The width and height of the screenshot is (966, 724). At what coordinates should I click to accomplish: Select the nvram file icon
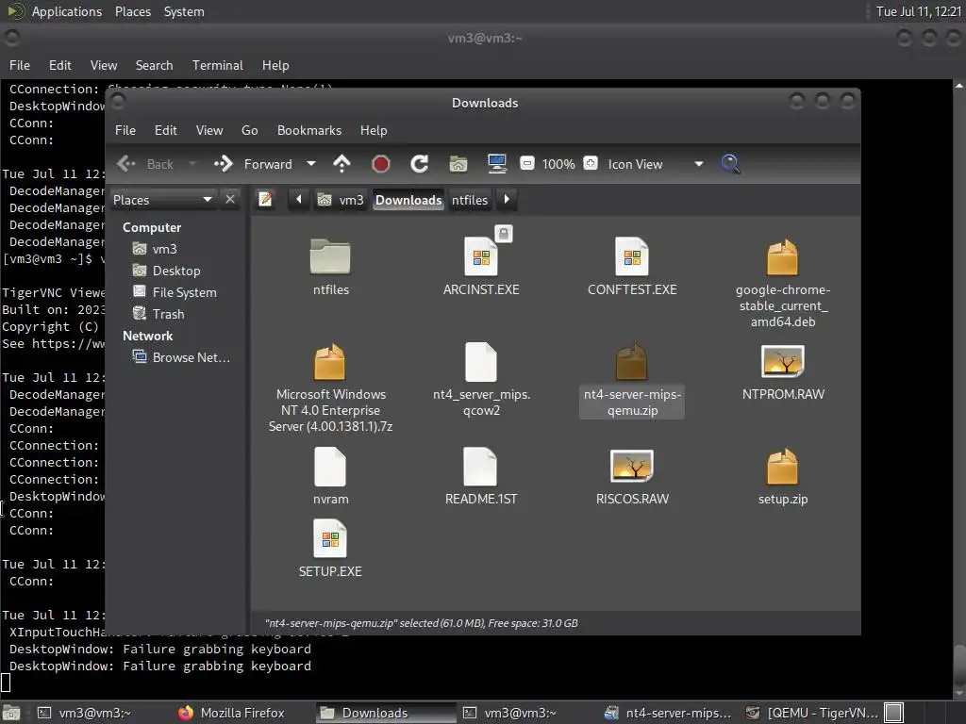(330, 467)
